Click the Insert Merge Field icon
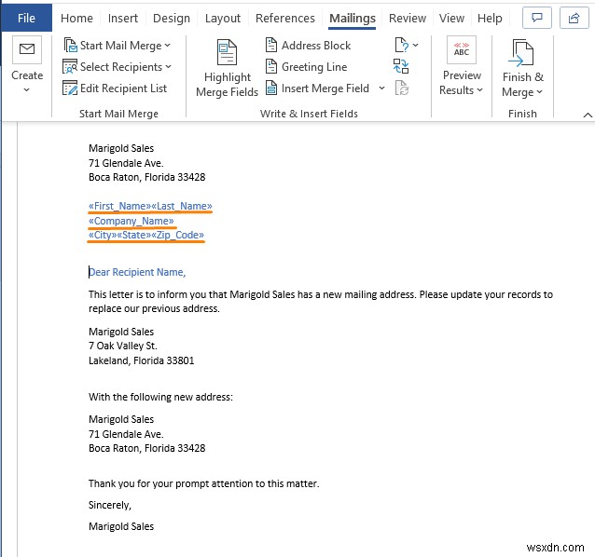595x557 pixels. pos(271,88)
